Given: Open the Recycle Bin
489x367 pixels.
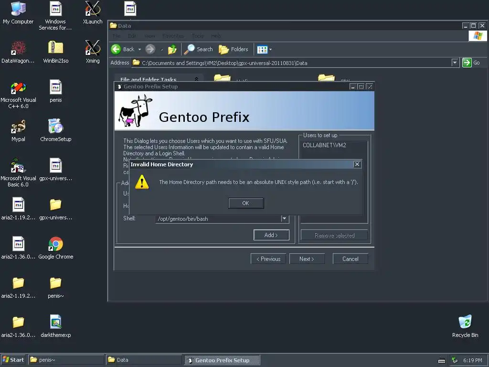Looking at the screenshot, I should pos(465,326).
